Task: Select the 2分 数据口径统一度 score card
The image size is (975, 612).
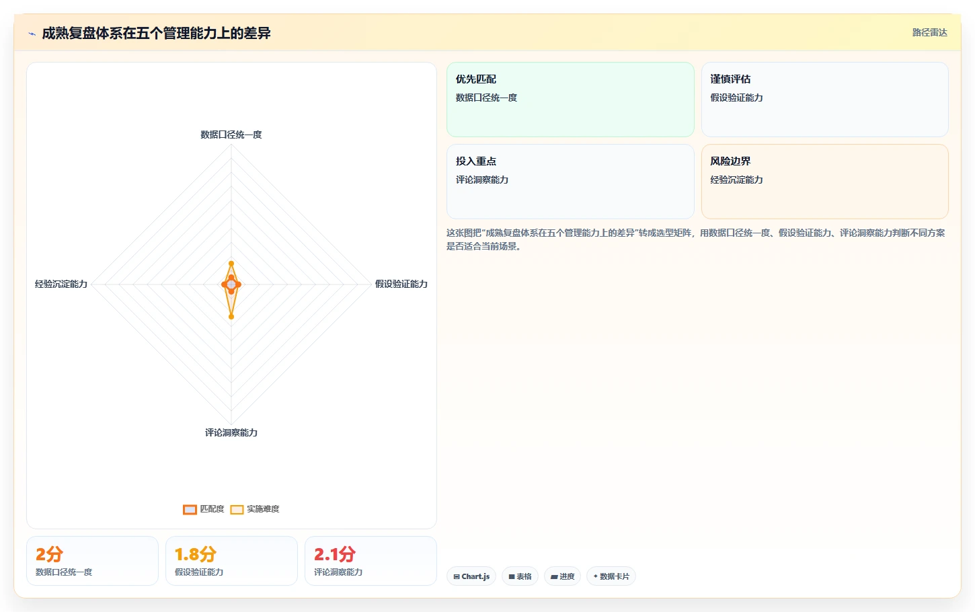Action: click(92, 561)
